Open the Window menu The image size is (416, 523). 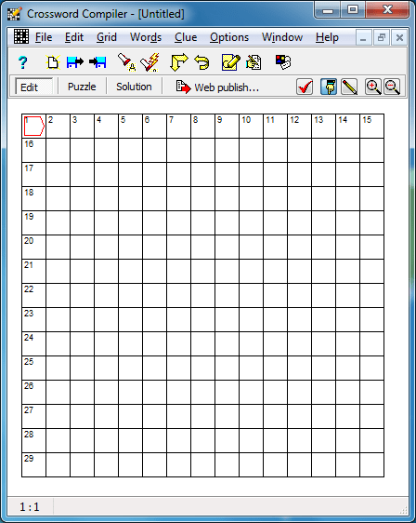click(282, 37)
